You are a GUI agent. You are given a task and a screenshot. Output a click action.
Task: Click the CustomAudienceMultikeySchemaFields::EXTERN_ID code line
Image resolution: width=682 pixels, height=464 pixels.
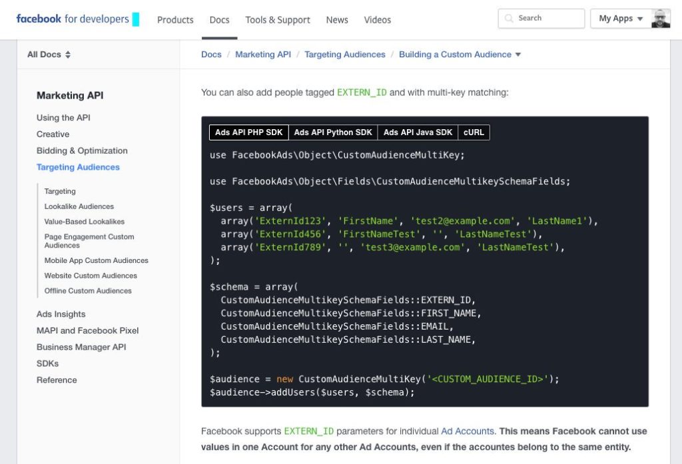click(348, 300)
